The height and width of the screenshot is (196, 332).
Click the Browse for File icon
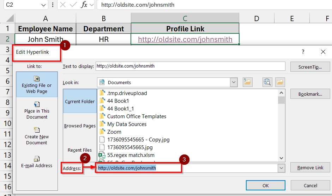[x=280, y=82]
